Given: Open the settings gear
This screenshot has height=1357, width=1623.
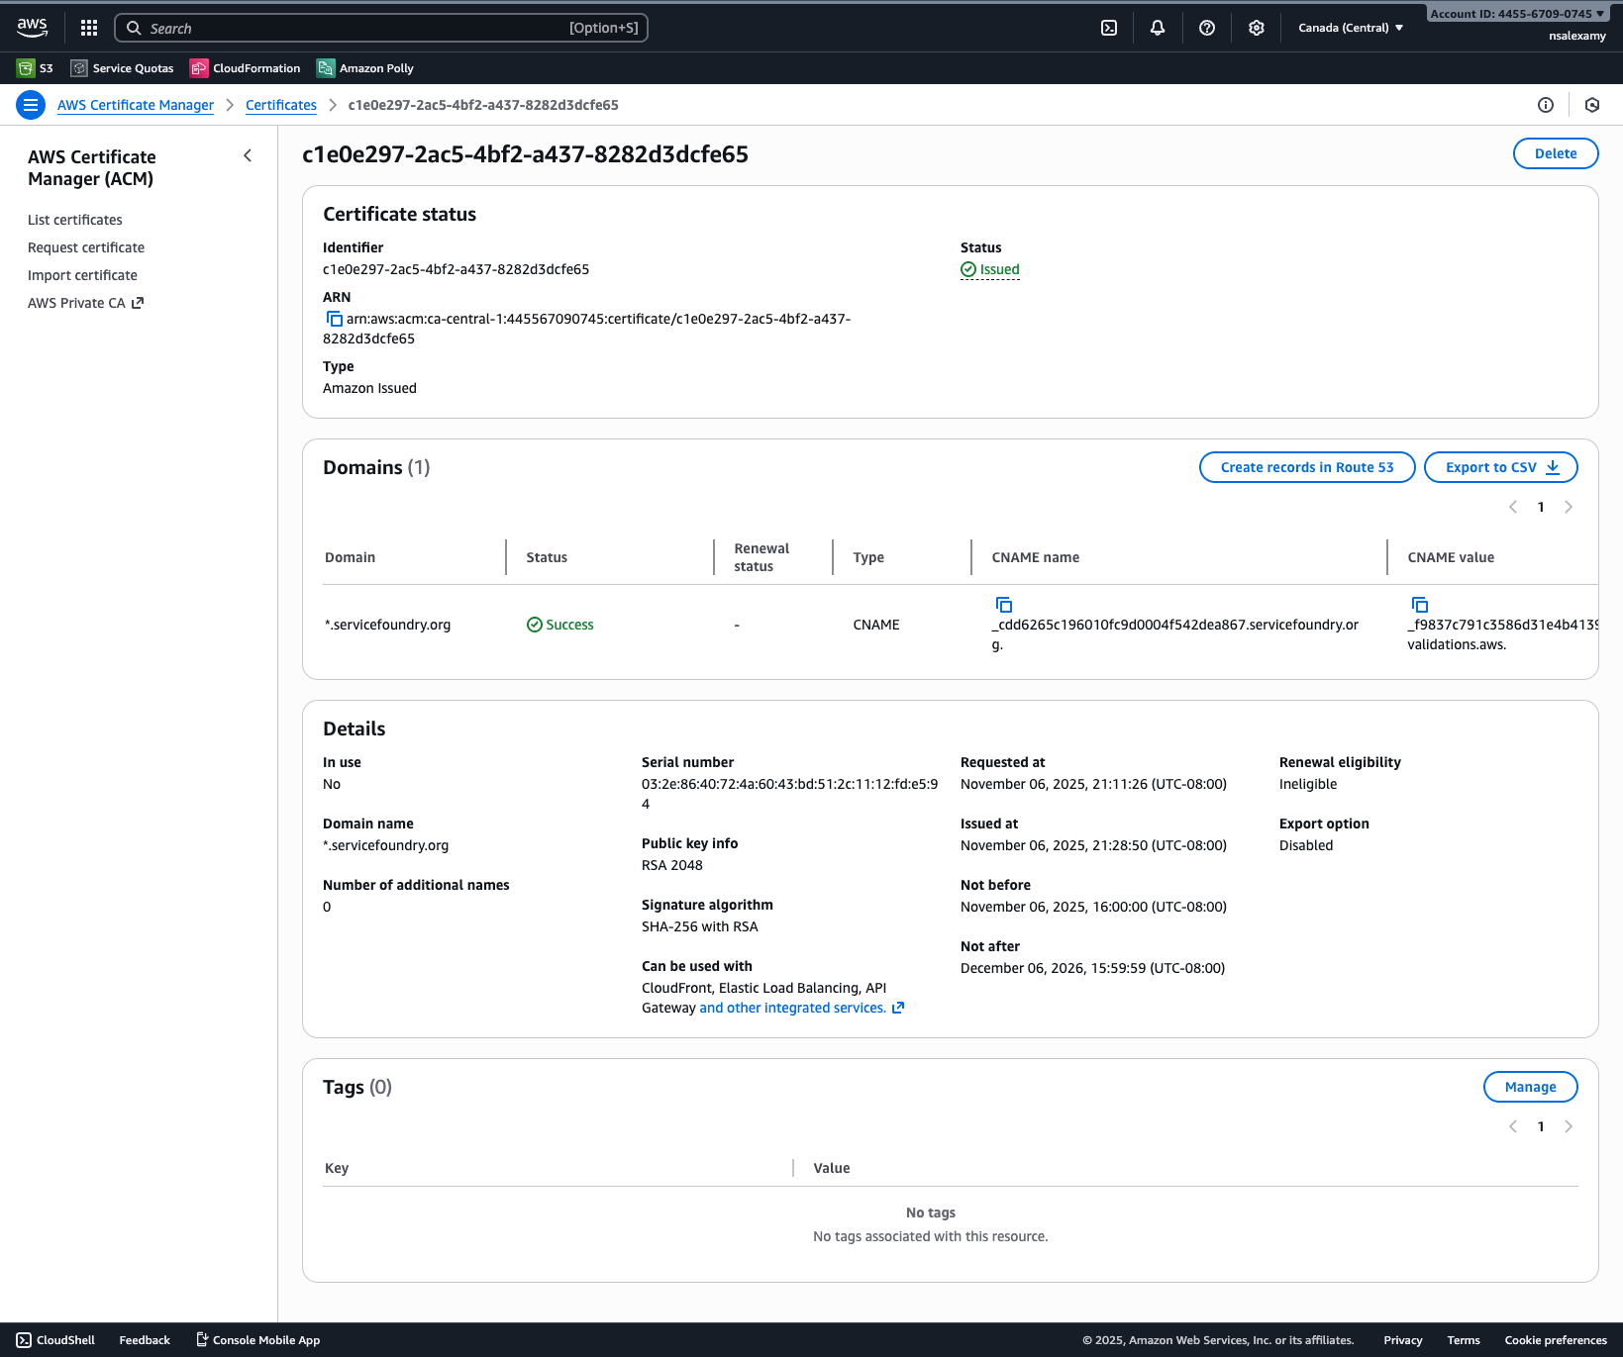Looking at the screenshot, I should [1256, 28].
